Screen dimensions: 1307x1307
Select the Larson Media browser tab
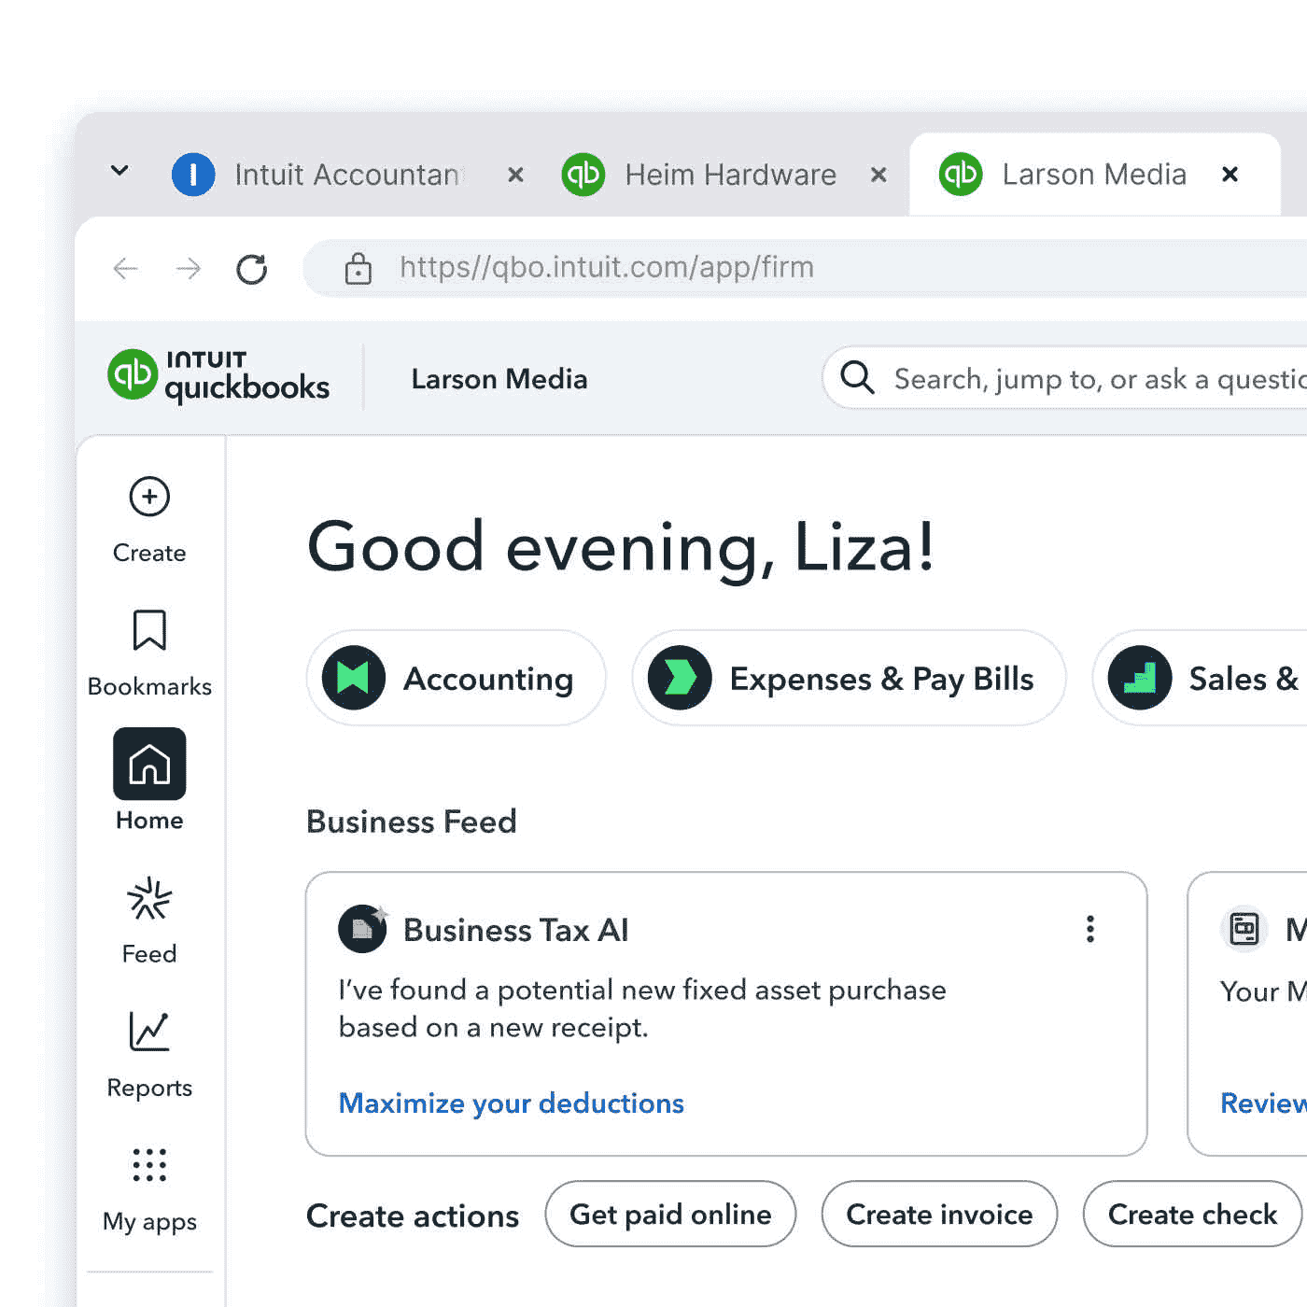point(1094,175)
